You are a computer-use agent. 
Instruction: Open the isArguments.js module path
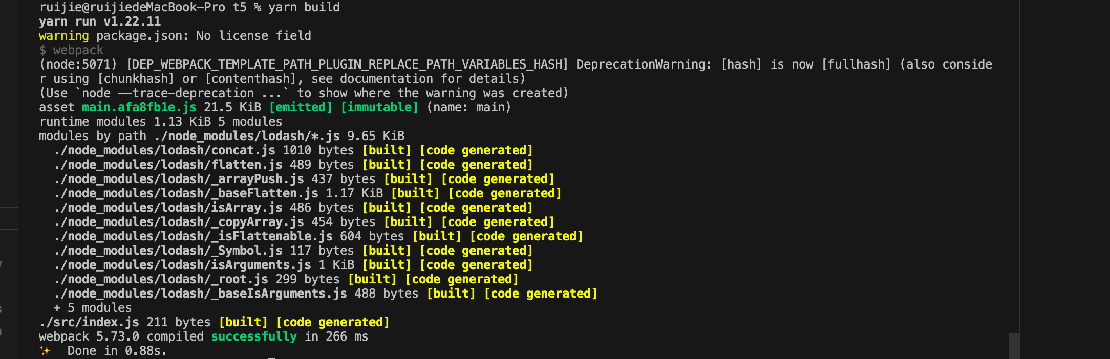pyautogui.click(x=182, y=265)
